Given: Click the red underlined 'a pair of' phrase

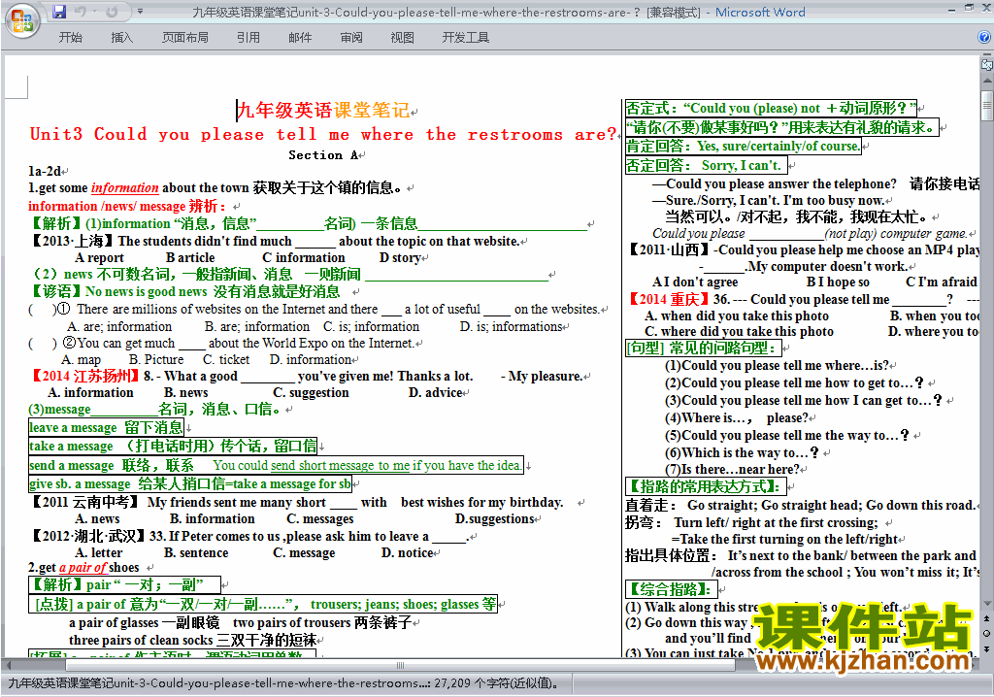Looking at the screenshot, I should pos(83,568).
